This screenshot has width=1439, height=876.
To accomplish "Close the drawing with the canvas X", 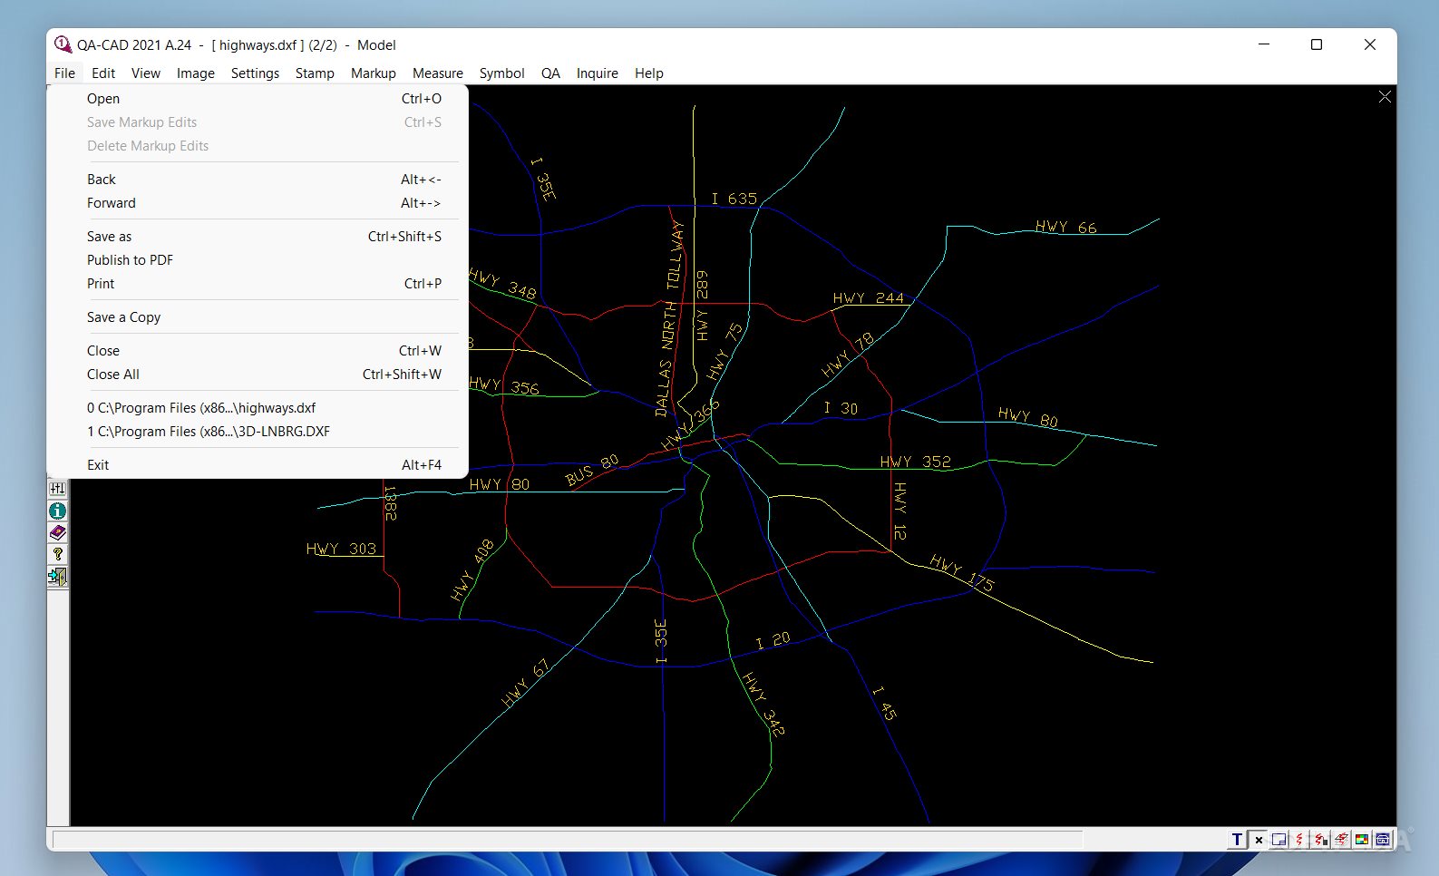I will pos(1385,96).
